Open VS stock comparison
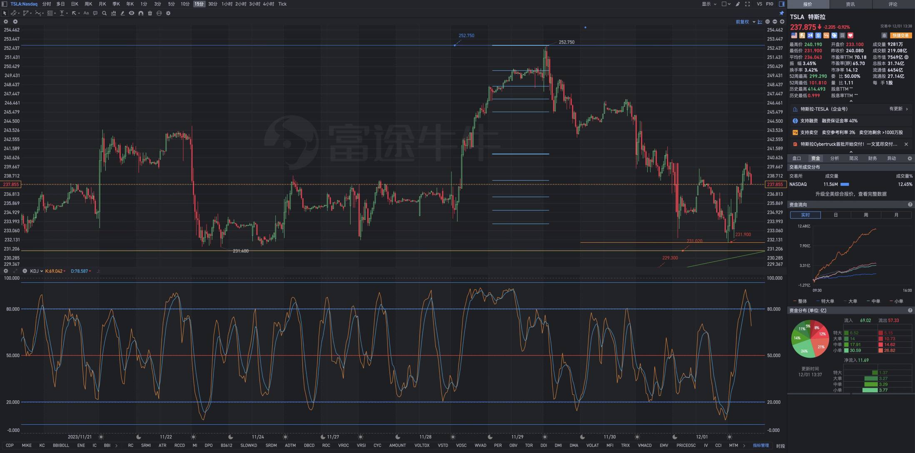Viewport: 915px width, 453px height. (x=760, y=4)
